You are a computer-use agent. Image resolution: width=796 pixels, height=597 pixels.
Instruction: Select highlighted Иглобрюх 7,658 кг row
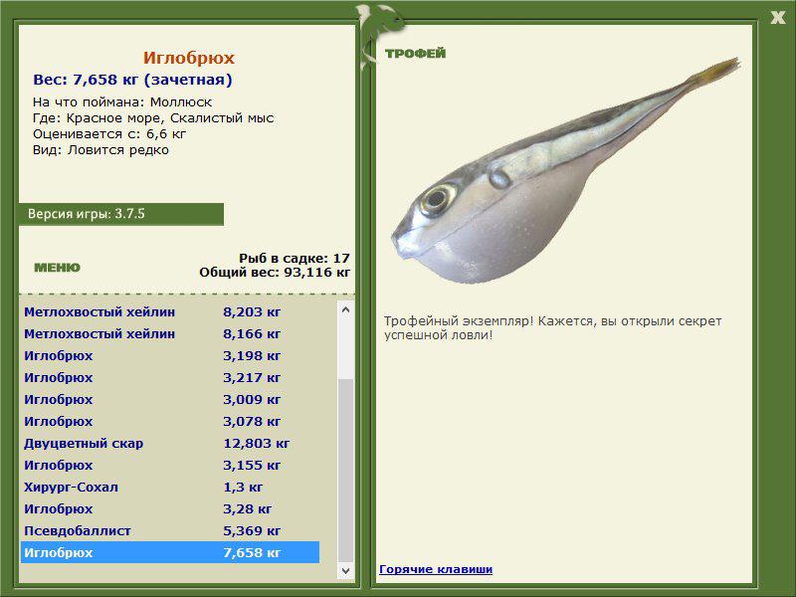[x=170, y=552]
